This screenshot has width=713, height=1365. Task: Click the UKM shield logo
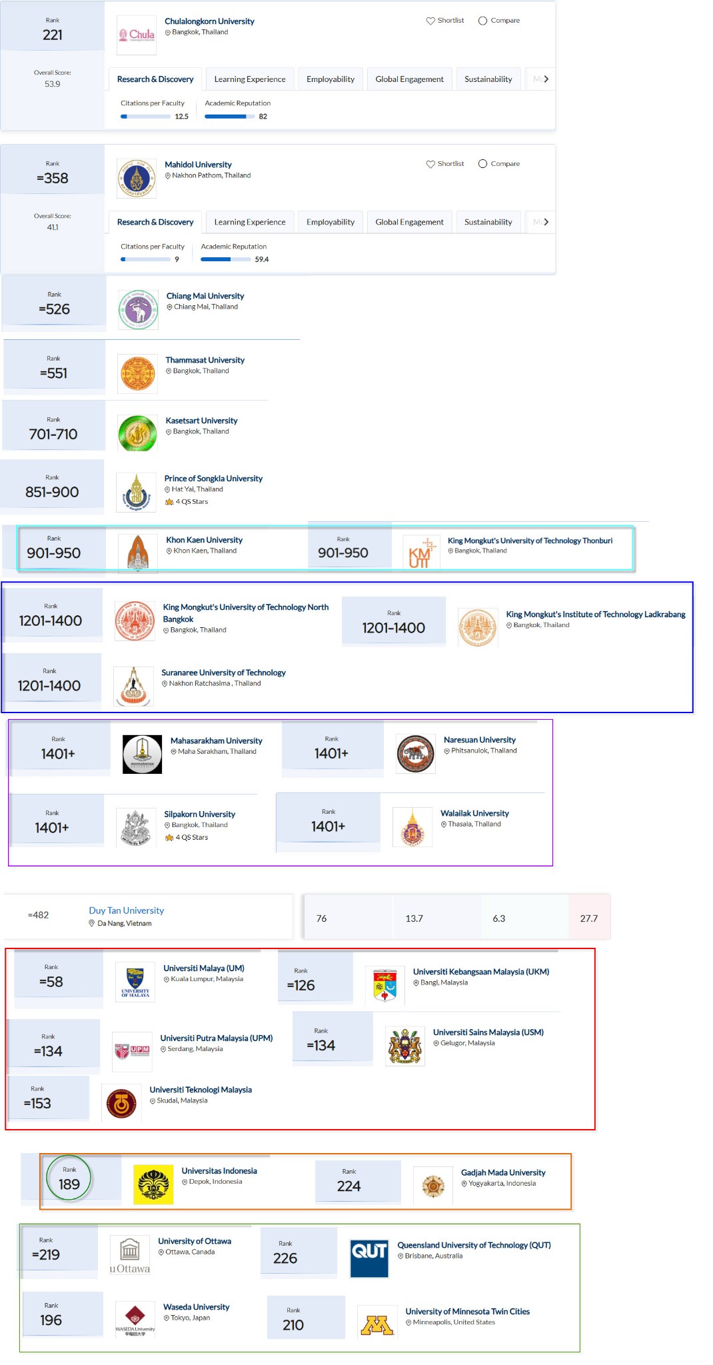[385, 985]
